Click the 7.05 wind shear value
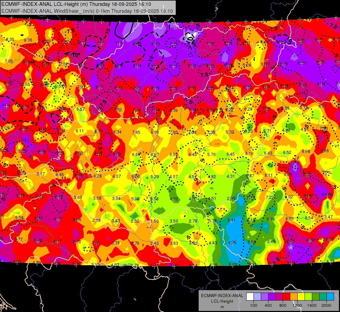The width and height of the screenshot is (340, 312). click(x=9, y=61)
